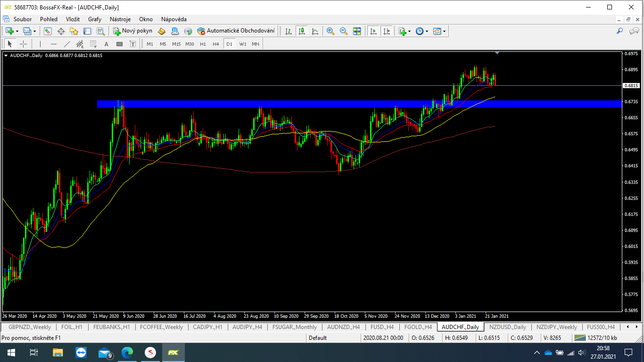Select the horizontal line drawing tool

coord(54,44)
